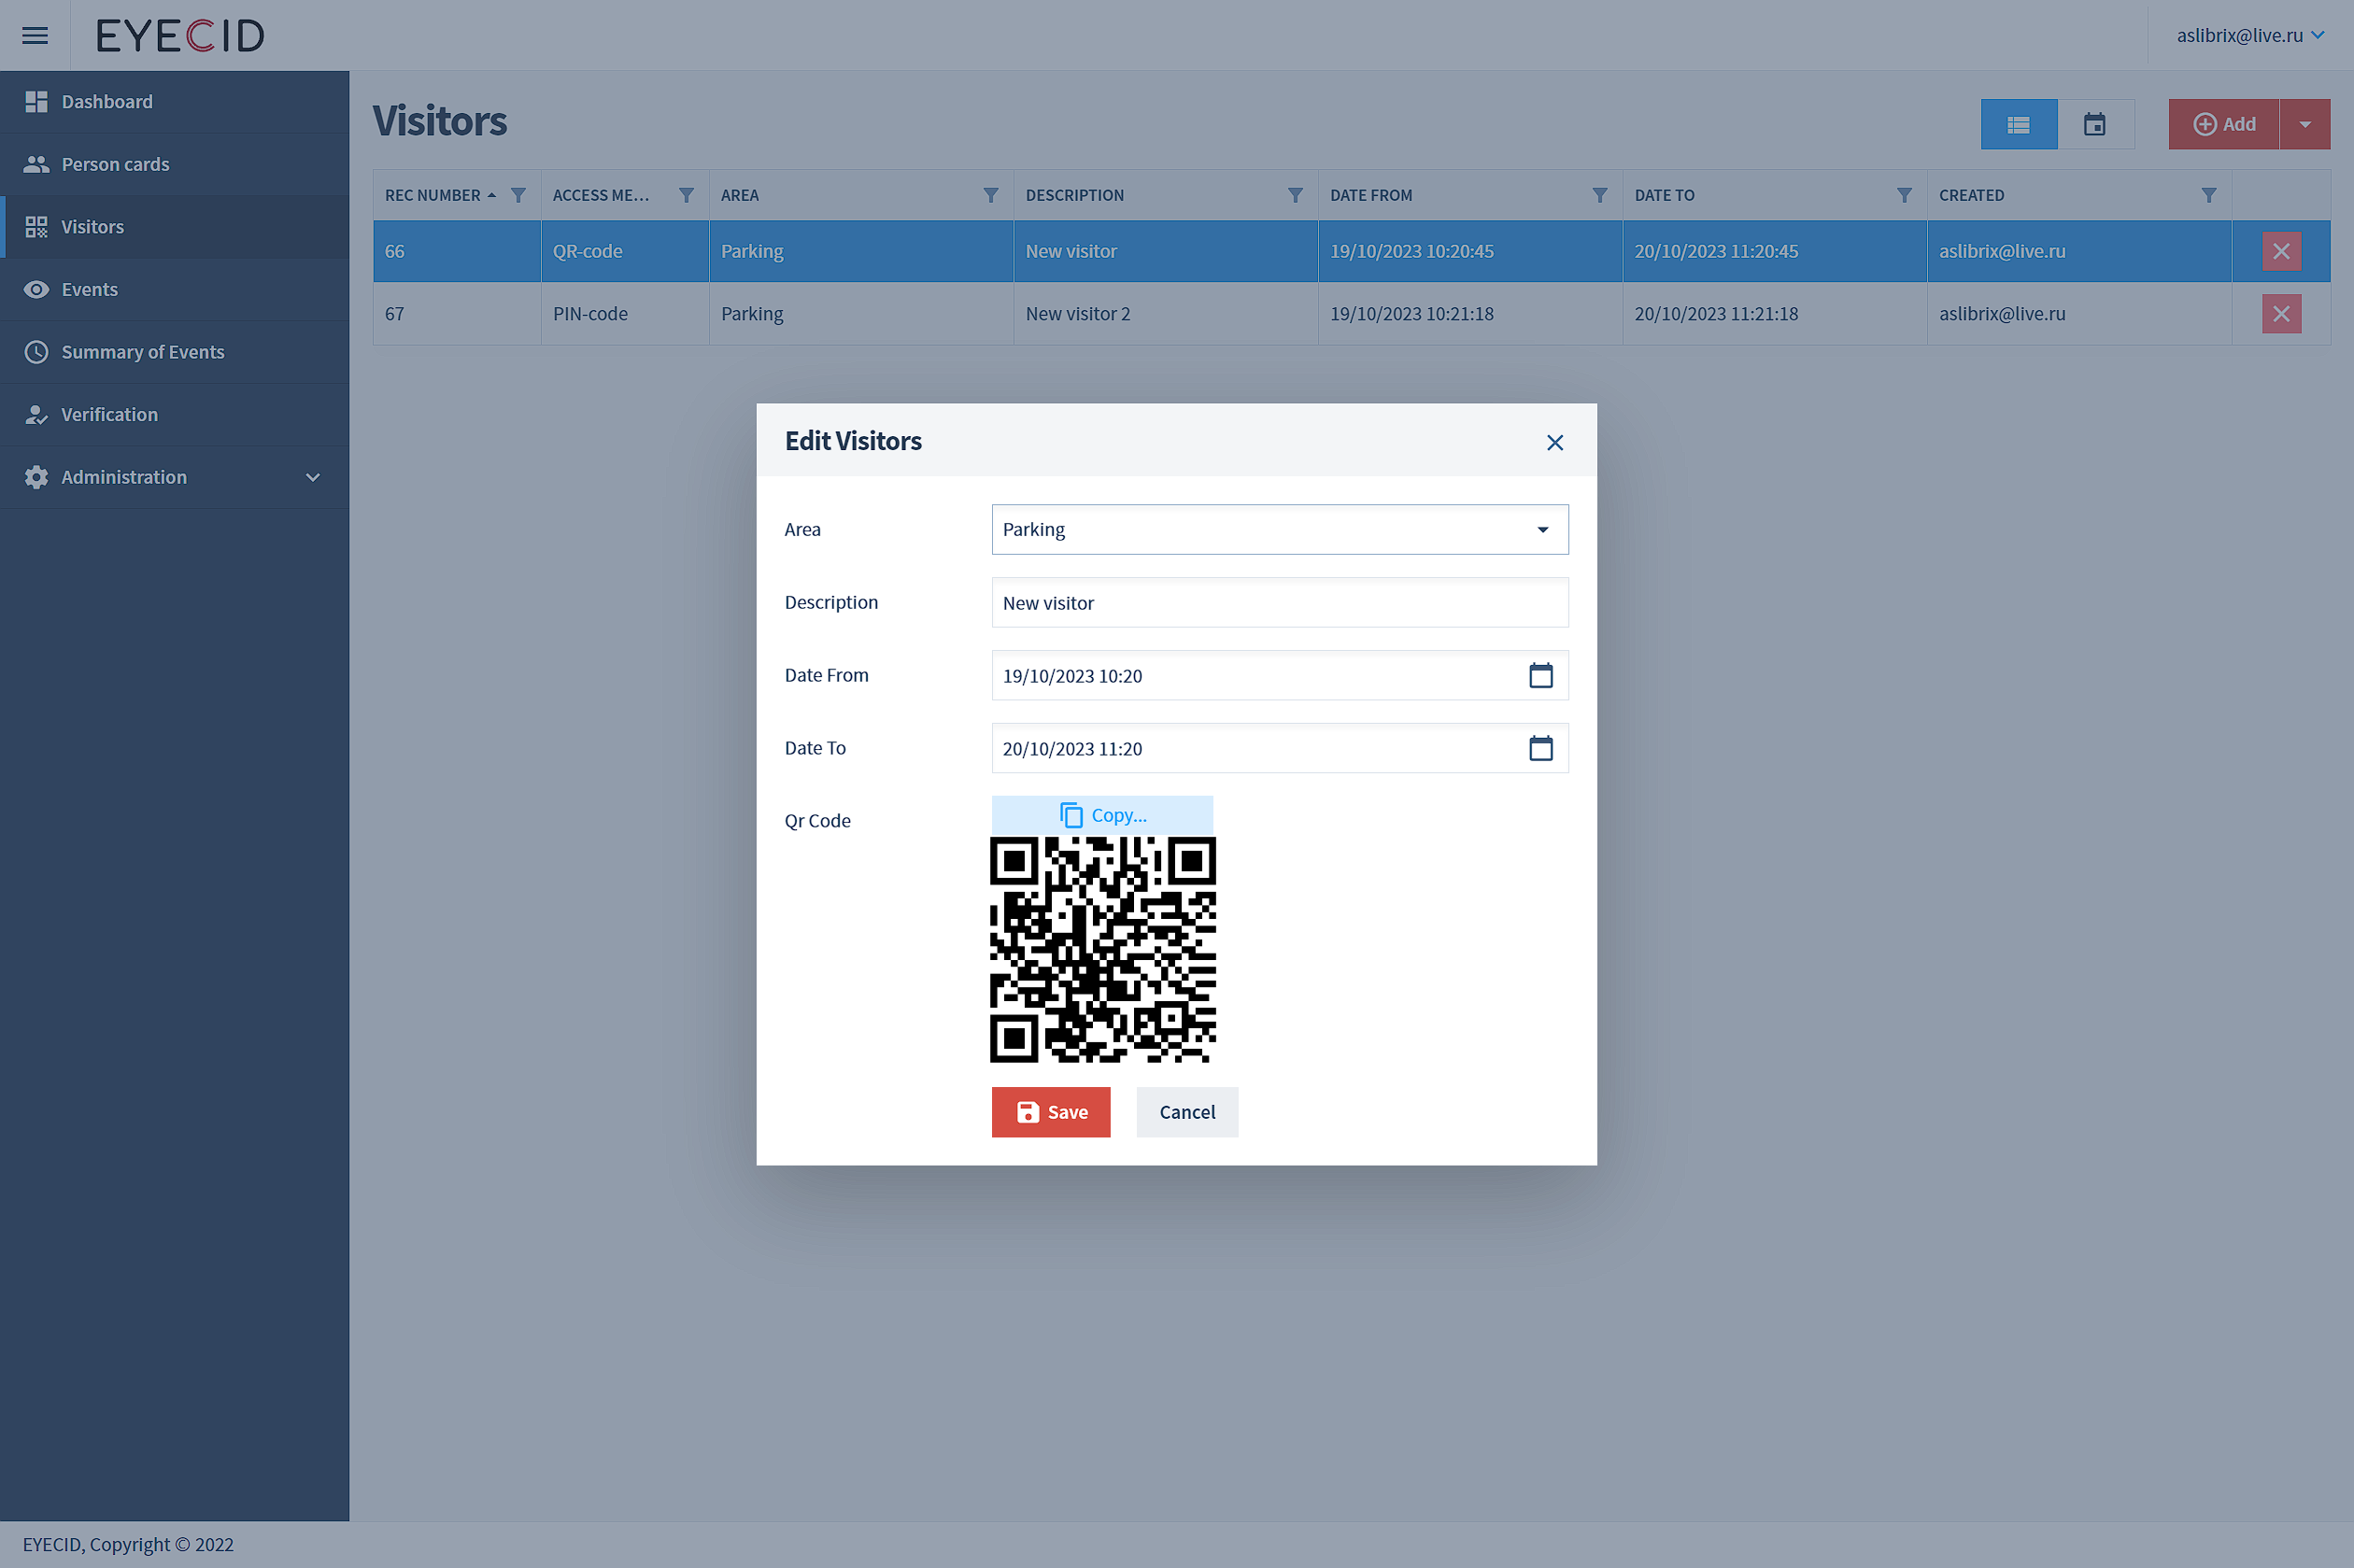Viewport: 2354px width, 1568px height.
Task: Save the visitor changes
Action: (x=1051, y=1112)
